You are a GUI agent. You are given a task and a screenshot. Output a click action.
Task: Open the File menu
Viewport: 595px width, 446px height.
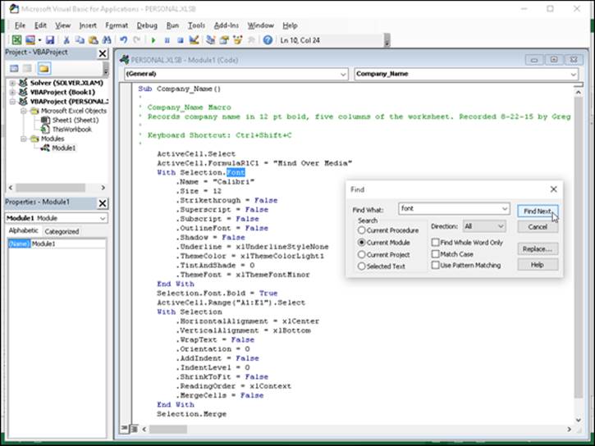pyautogui.click(x=20, y=25)
